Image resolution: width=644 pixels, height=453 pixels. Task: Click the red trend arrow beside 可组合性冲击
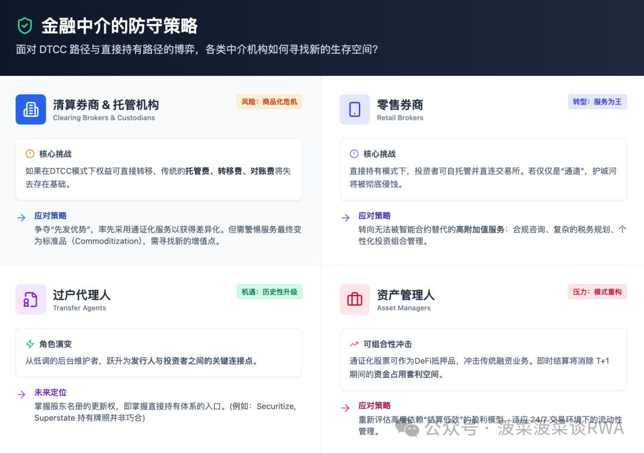tap(354, 344)
